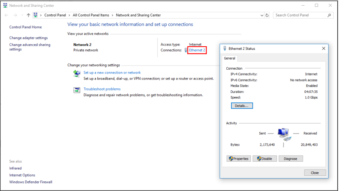Click the network computers Activity icon

[x=283, y=134]
